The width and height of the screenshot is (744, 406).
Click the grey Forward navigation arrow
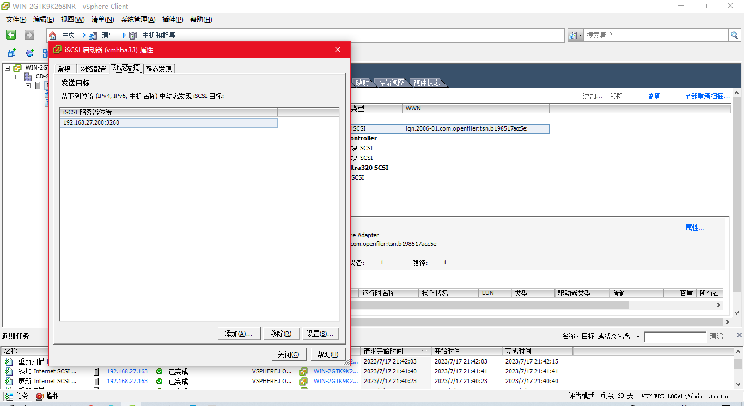pyautogui.click(x=29, y=35)
